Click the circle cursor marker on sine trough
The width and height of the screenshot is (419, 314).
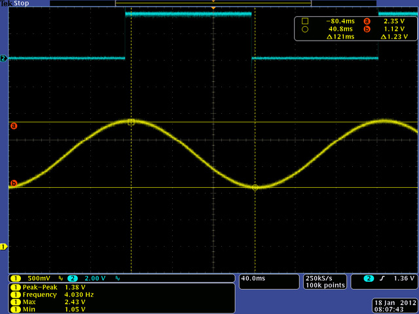pyautogui.click(x=255, y=187)
